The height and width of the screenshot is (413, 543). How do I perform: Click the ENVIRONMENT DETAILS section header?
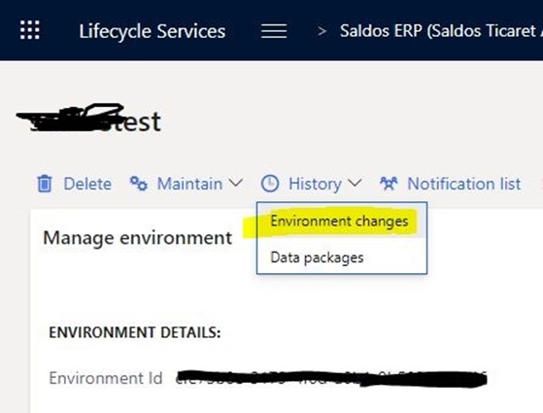[135, 332]
